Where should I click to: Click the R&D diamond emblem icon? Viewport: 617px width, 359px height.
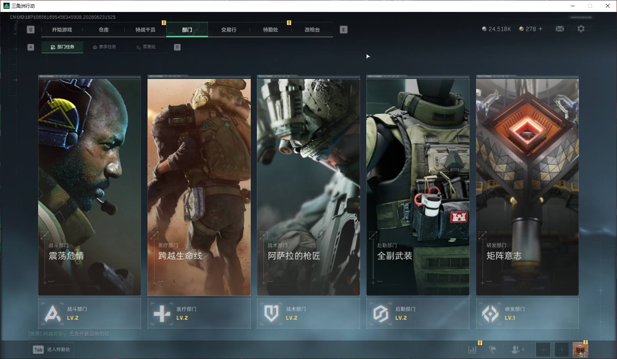(490, 314)
